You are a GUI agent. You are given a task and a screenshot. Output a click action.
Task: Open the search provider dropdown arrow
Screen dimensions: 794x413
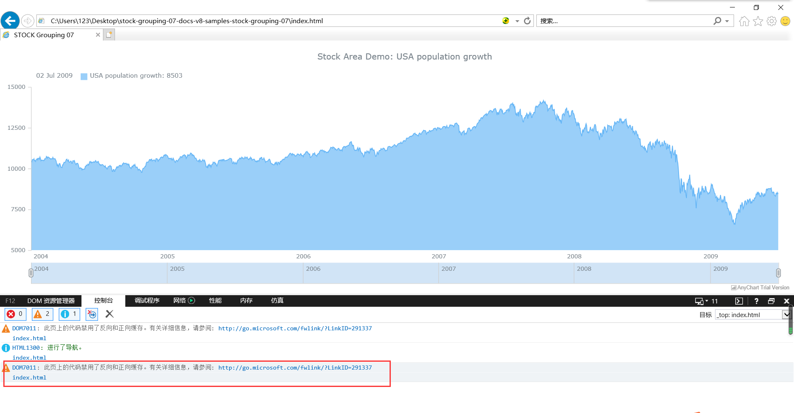pos(727,21)
